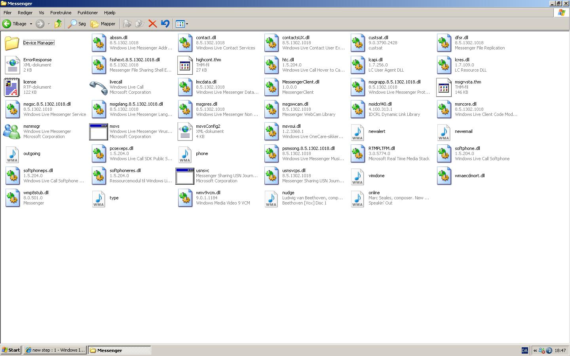This screenshot has width=570, height=356.
Task: Select the msvsConfig2 XML icon
Action: point(184,131)
